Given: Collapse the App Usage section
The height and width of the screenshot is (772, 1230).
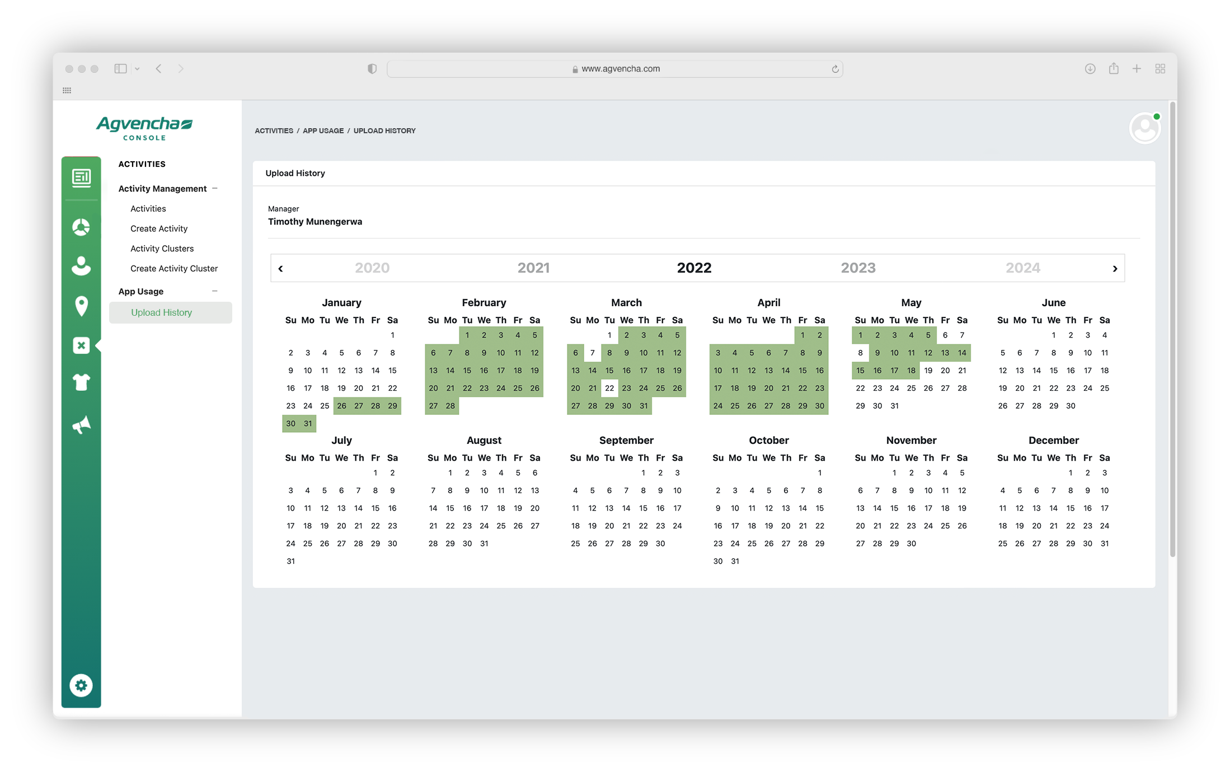Looking at the screenshot, I should coord(215,291).
